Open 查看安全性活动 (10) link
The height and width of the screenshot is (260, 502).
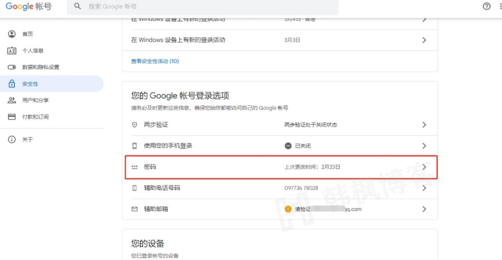pyautogui.click(x=155, y=61)
